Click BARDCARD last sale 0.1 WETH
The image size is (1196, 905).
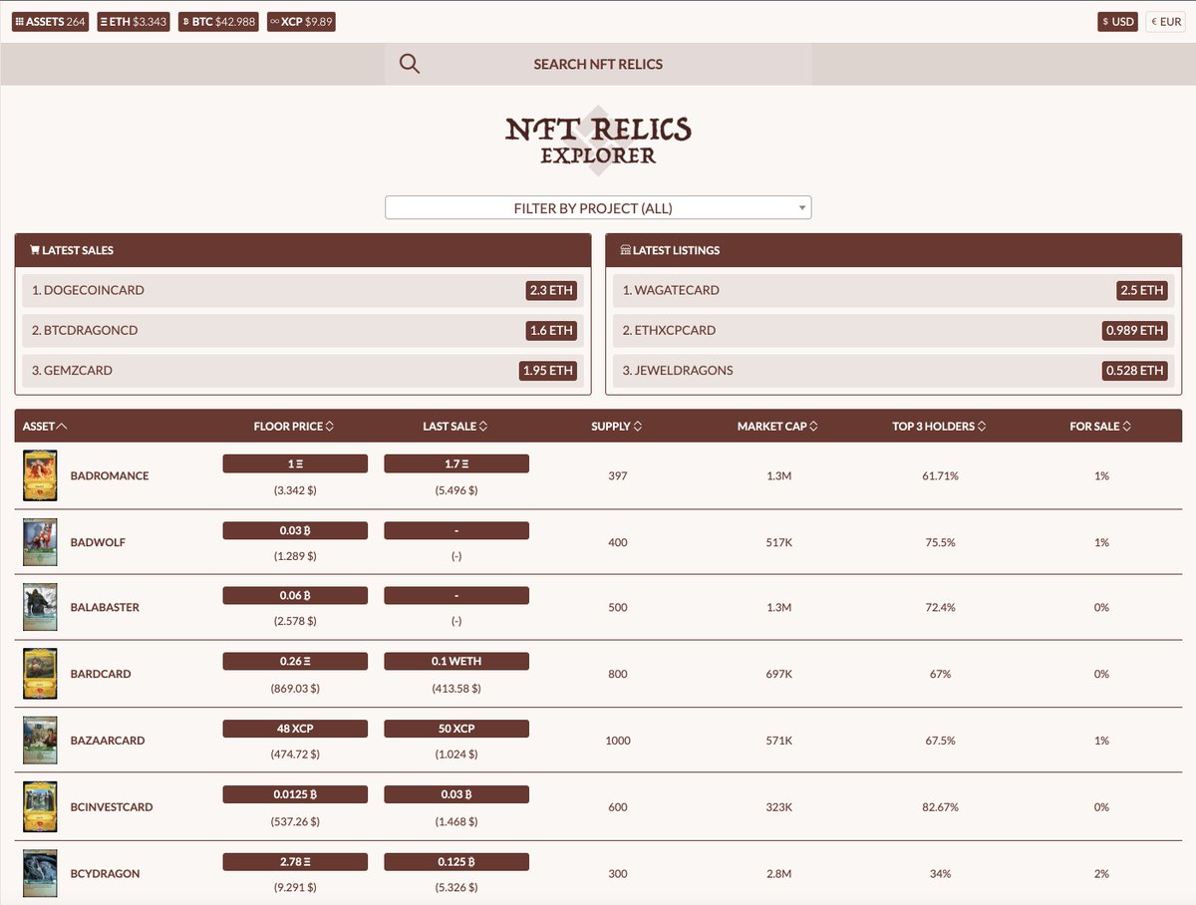pos(456,661)
